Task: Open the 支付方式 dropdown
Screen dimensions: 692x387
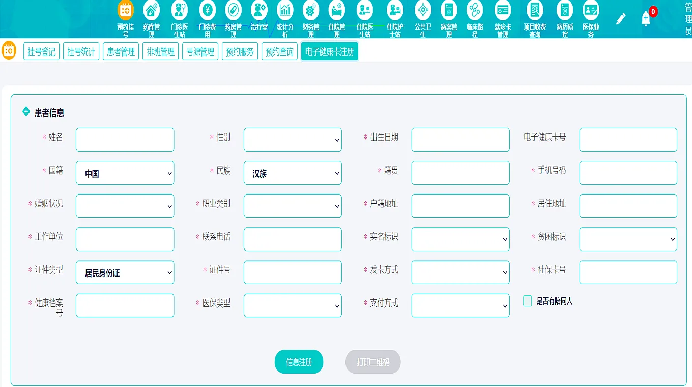Action: click(x=460, y=306)
